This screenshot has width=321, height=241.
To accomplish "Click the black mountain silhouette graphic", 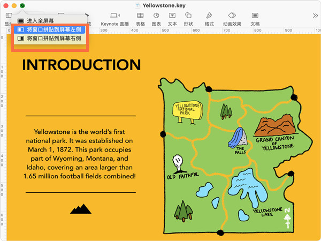I will [80, 208].
